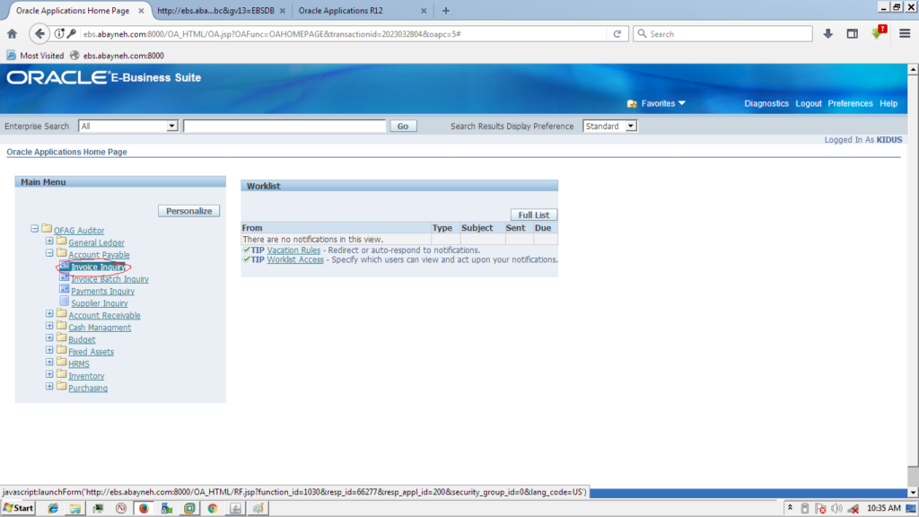The height and width of the screenshot is (517, 919).
Task: Click the Firefox taskbar icon
Action: click(x=144, y=508)
